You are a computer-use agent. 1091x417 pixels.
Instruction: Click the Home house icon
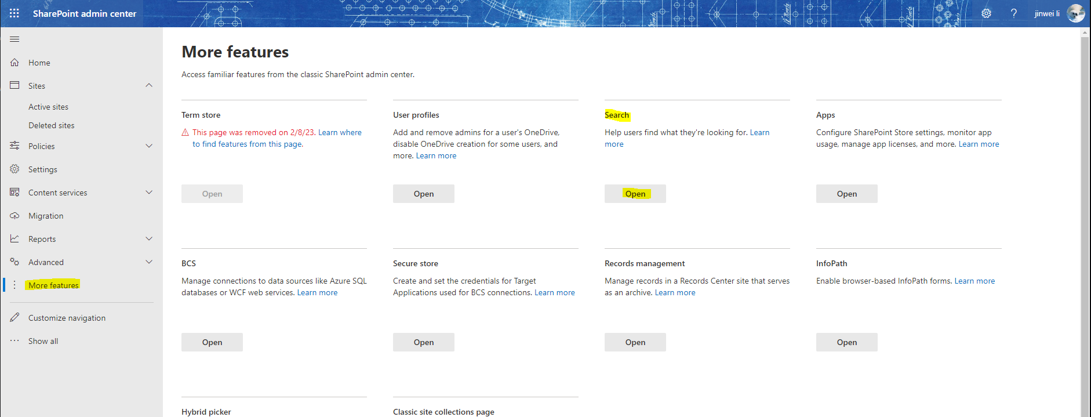coord(14,62)
